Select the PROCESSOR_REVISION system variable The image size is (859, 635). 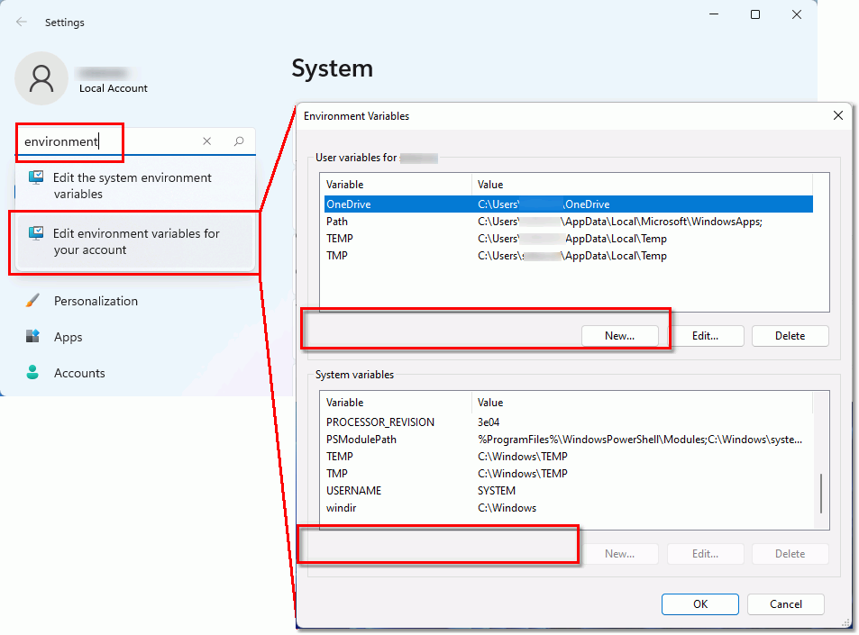point(568,422)
